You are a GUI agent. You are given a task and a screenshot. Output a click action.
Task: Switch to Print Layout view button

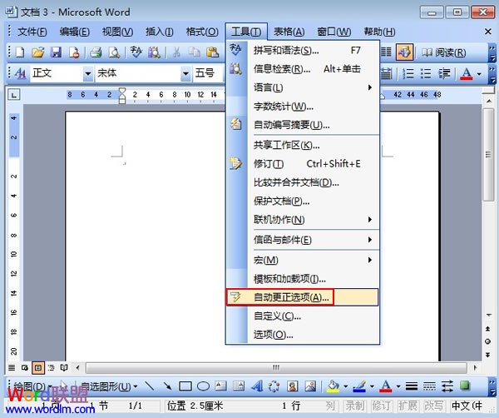(x=38, y=368)
